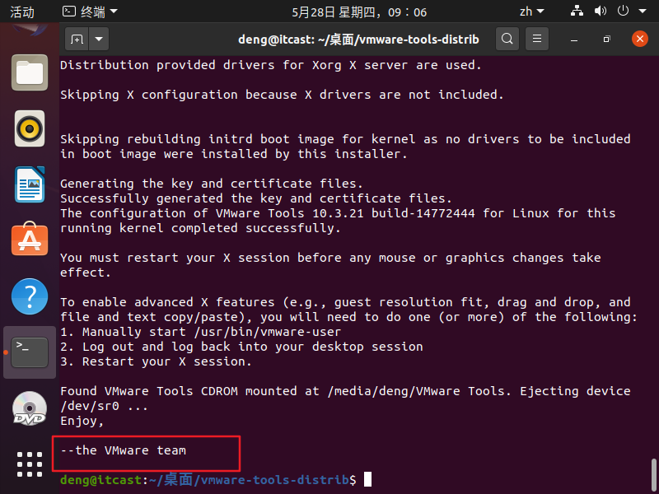Show all applications via the dots grid
The image size is (659, 494).
30,464
